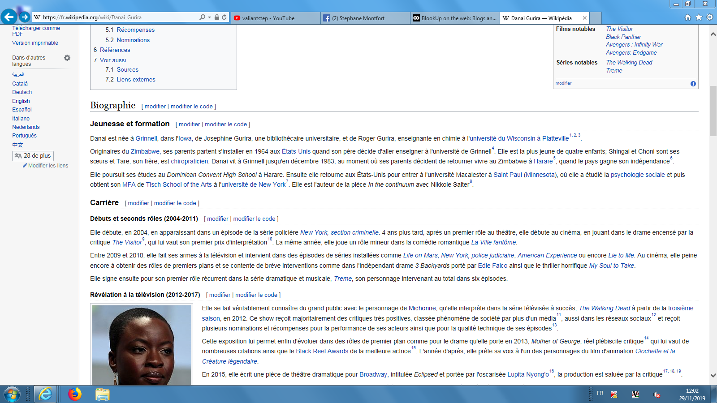Image resolution: width=717 pixels, height=403 pixels.
Task: Open 'Tisch School of the Arts' link
Action: [179, 185]
